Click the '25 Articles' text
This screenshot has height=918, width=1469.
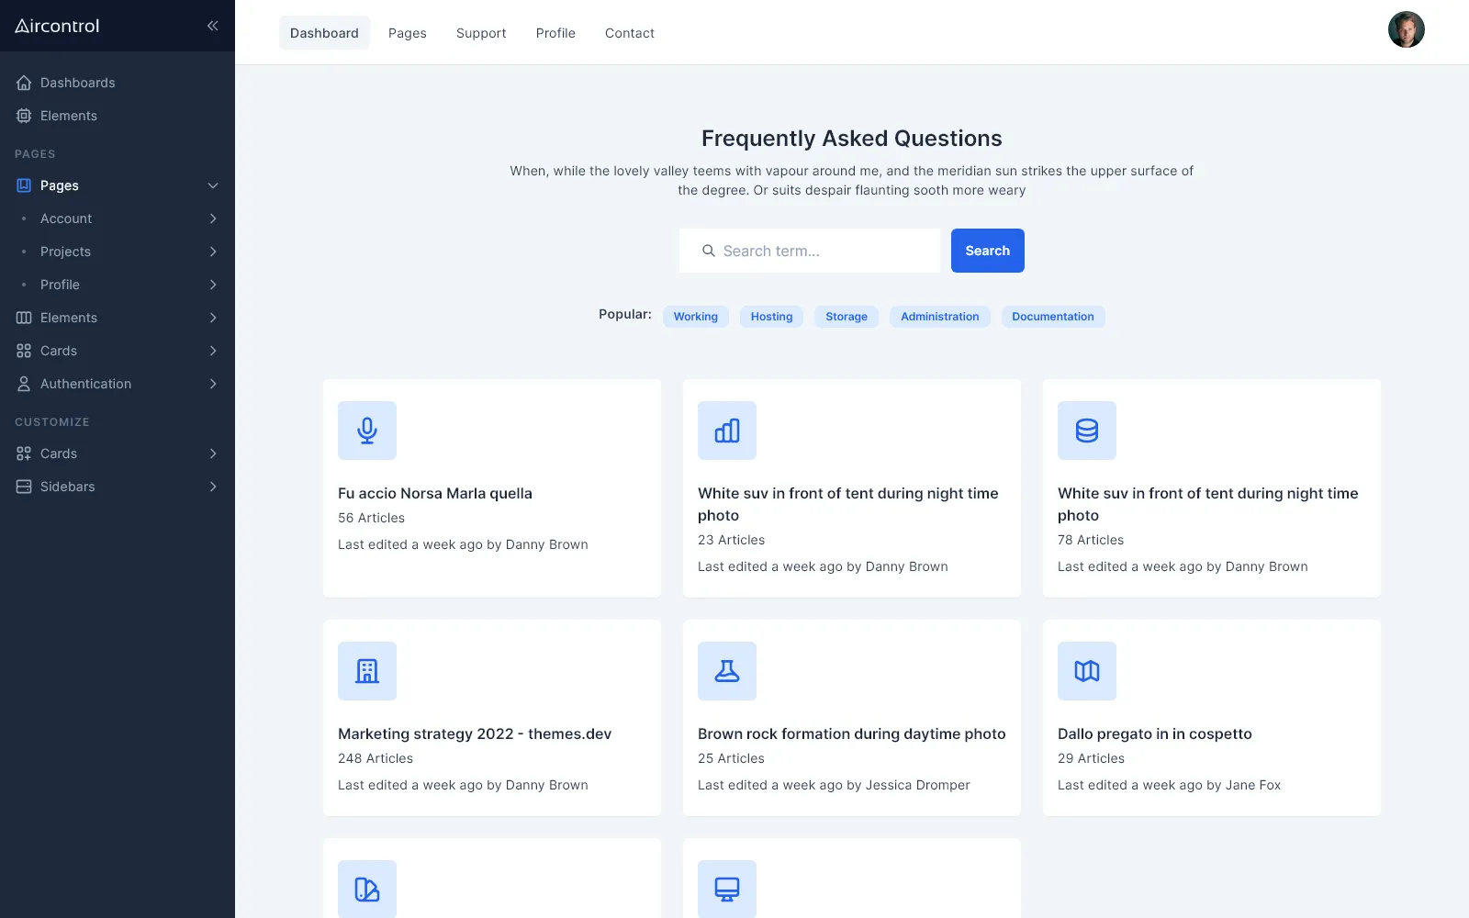point(731,758)
